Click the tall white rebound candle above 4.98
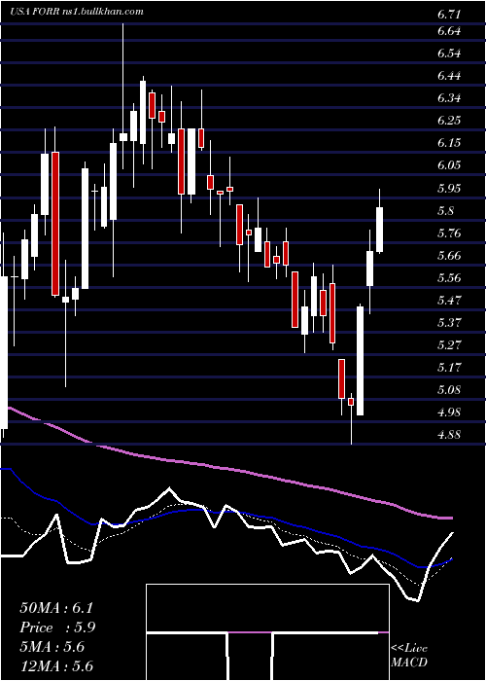486x681 pixels. [361, 361]
